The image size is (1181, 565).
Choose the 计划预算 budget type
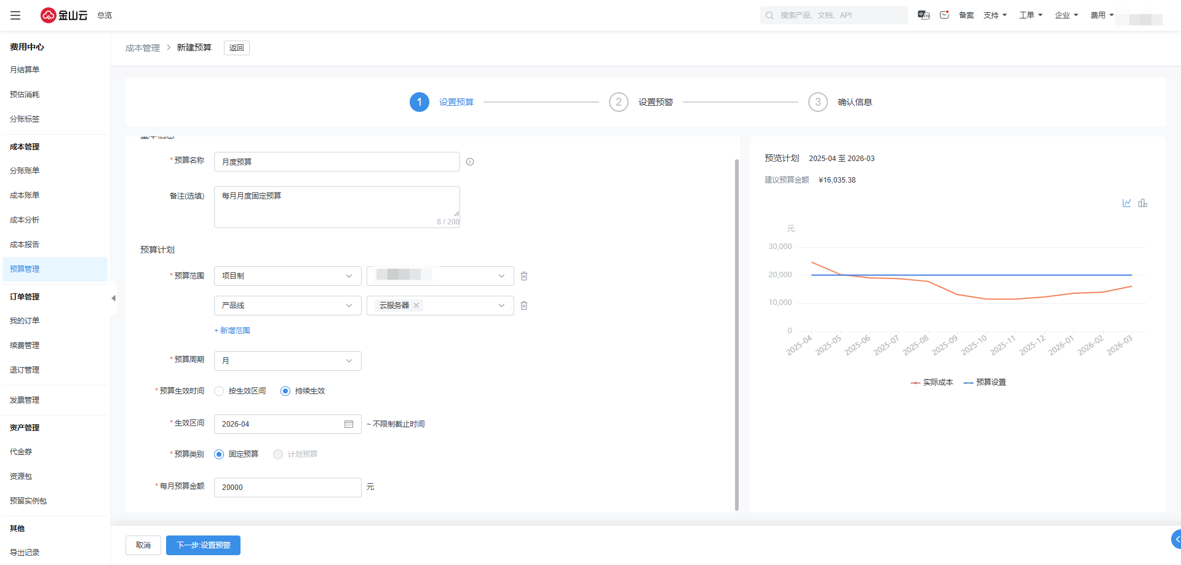pos(278,454)
